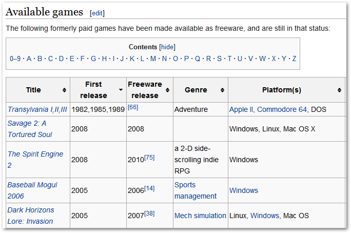
Task: Select the 2-D side-scrolling indie RPG cell
Action: [201, 160]
